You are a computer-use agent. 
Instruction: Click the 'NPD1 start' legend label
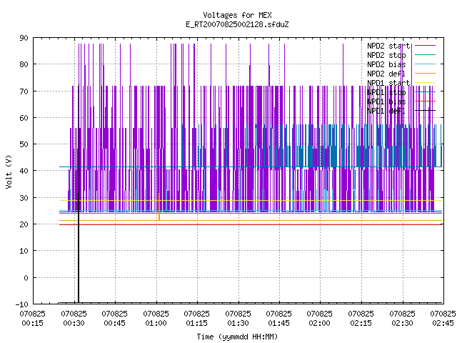(x=388, y=83)
